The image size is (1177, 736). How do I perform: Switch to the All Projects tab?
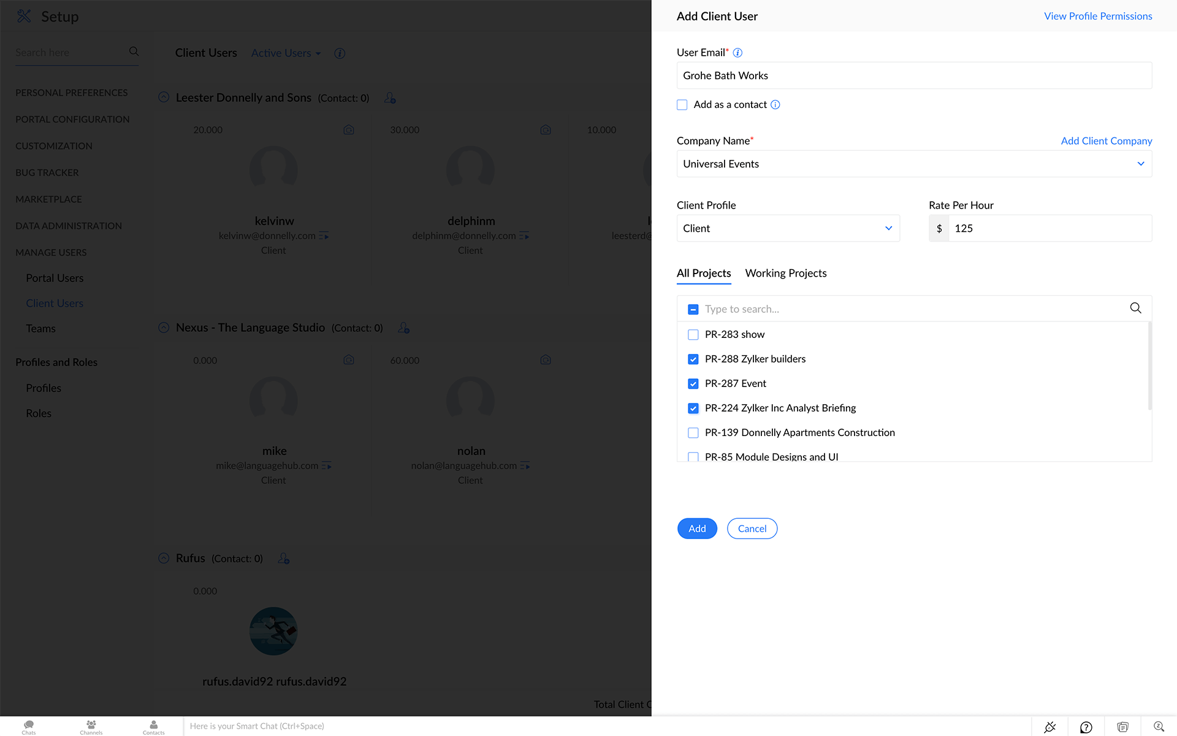pyautogui.click(x=703, y=274)
